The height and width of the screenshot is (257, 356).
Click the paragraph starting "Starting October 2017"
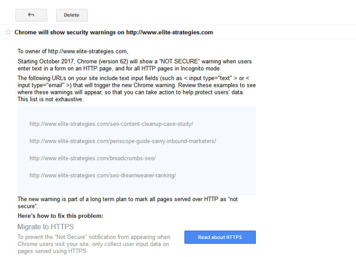tap(134, 65)
